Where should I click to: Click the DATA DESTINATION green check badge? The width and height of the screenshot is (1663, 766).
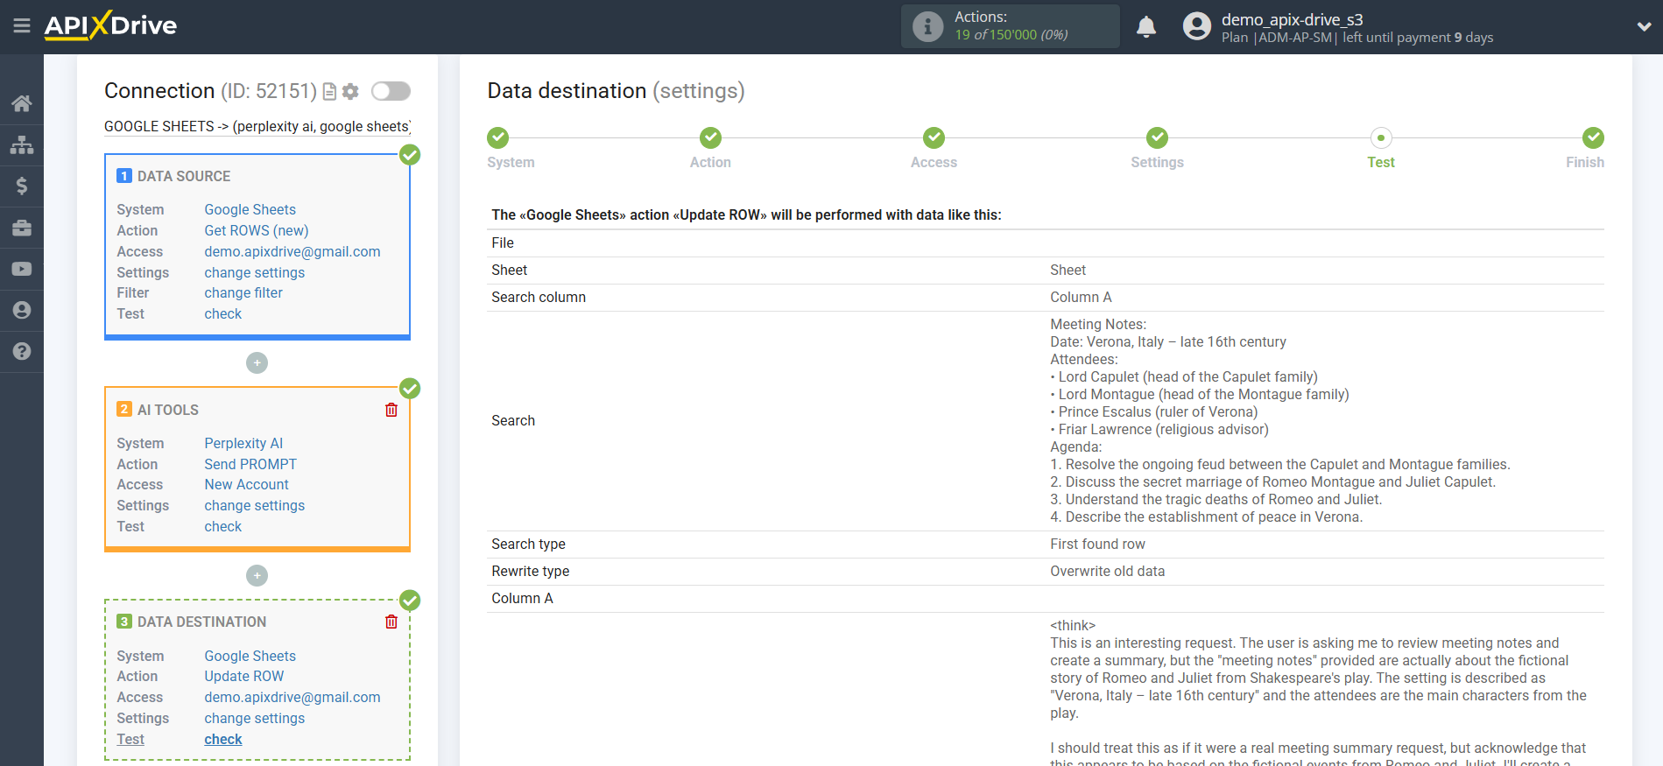[x=410, y=601]
